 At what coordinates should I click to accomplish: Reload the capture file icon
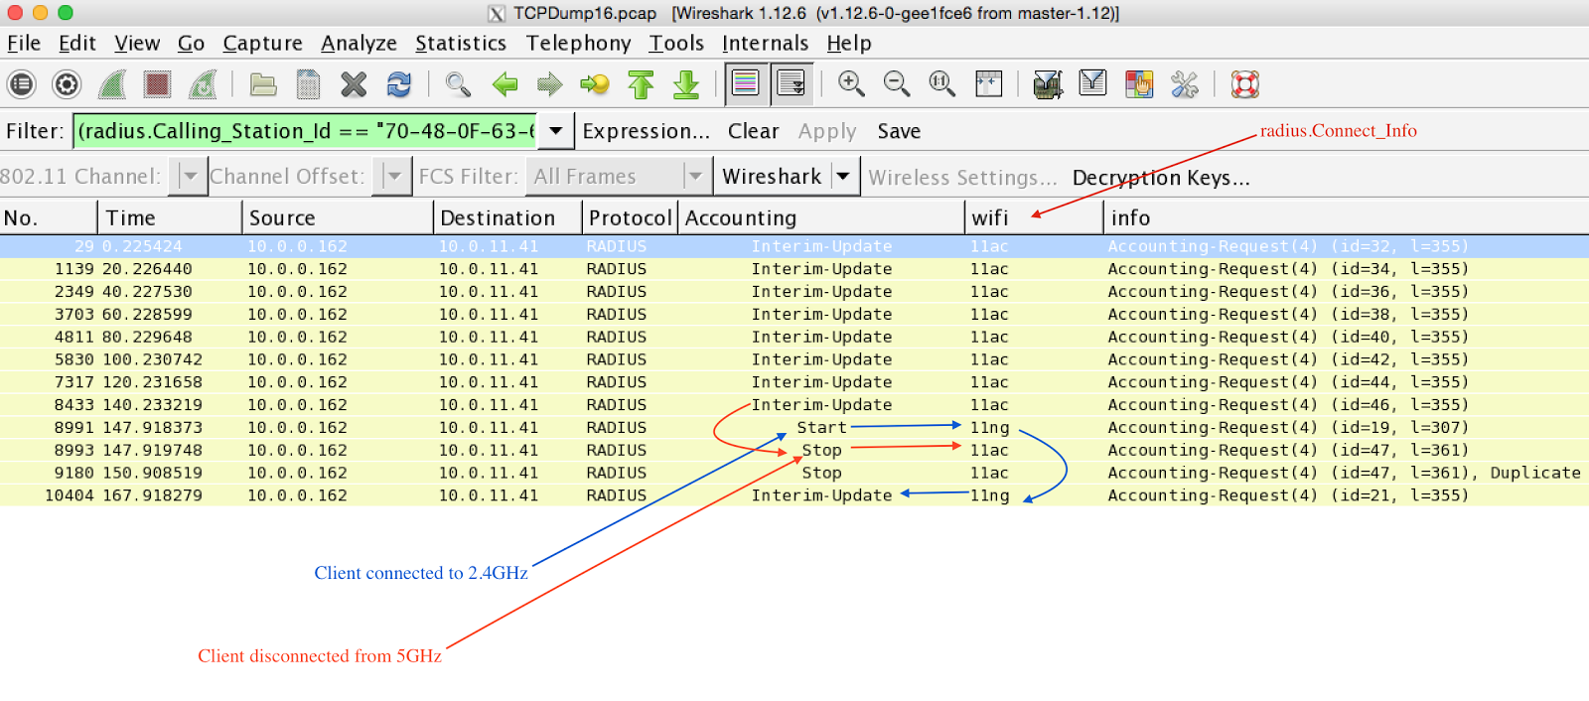point(399,84)
